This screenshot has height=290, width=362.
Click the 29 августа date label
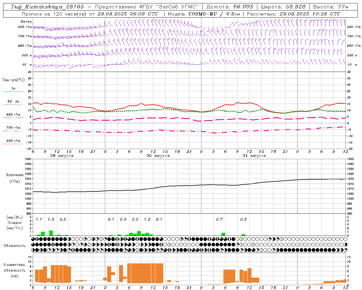click(x=62, y=156)
